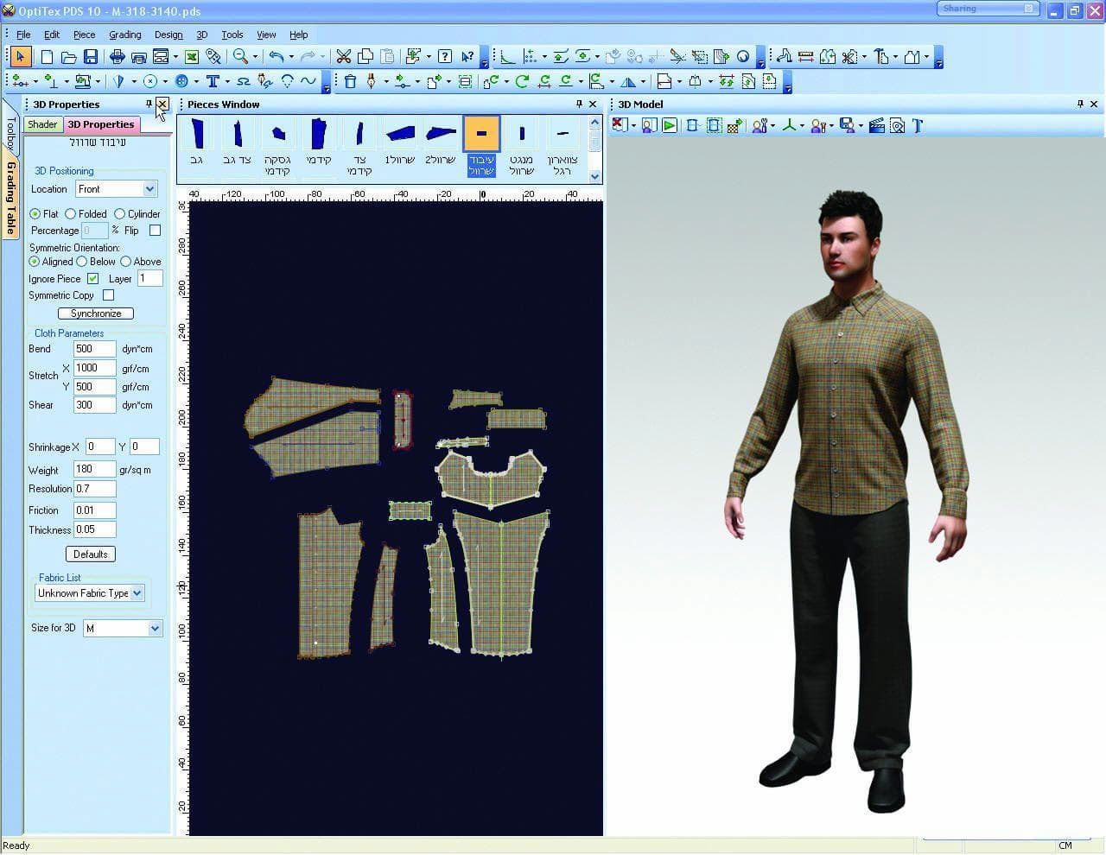Screen dimensions: 1106x855
Task: Click the Synchronize button
Action: coord(96,313)
